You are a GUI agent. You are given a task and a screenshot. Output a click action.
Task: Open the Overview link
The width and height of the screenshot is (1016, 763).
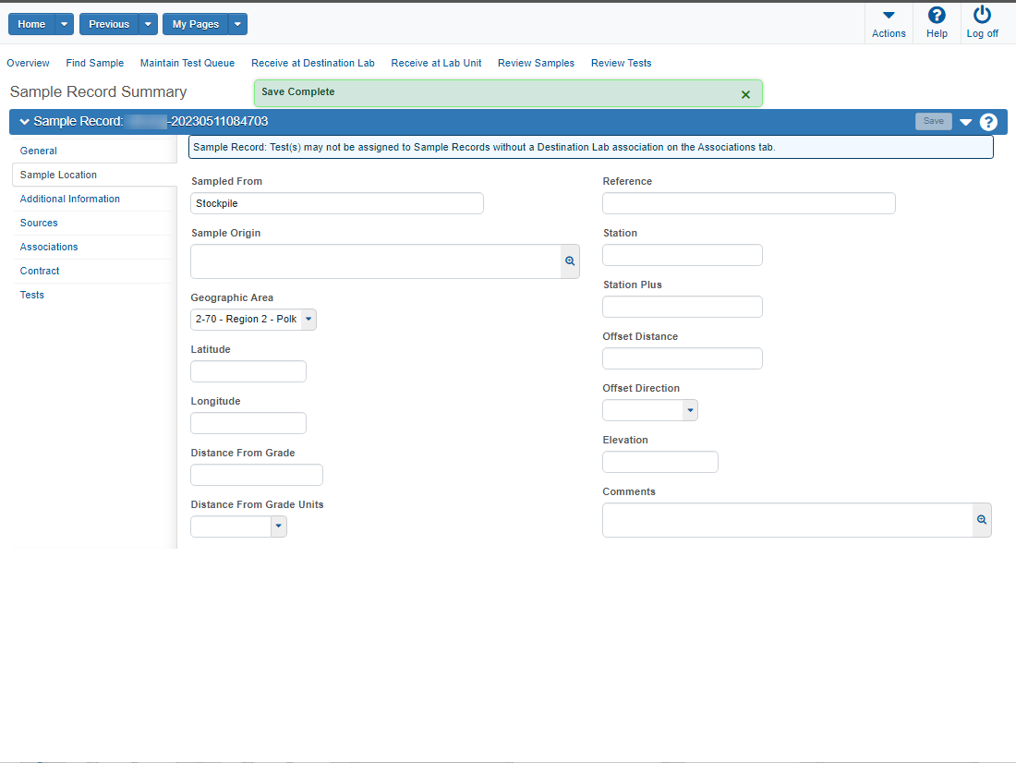coord(28,63)
